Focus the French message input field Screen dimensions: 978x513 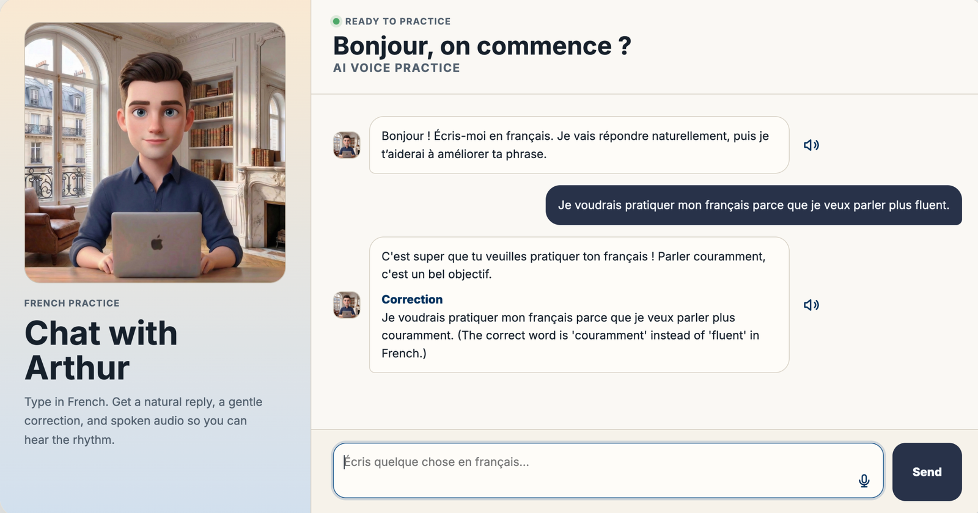tap(608, 470)
